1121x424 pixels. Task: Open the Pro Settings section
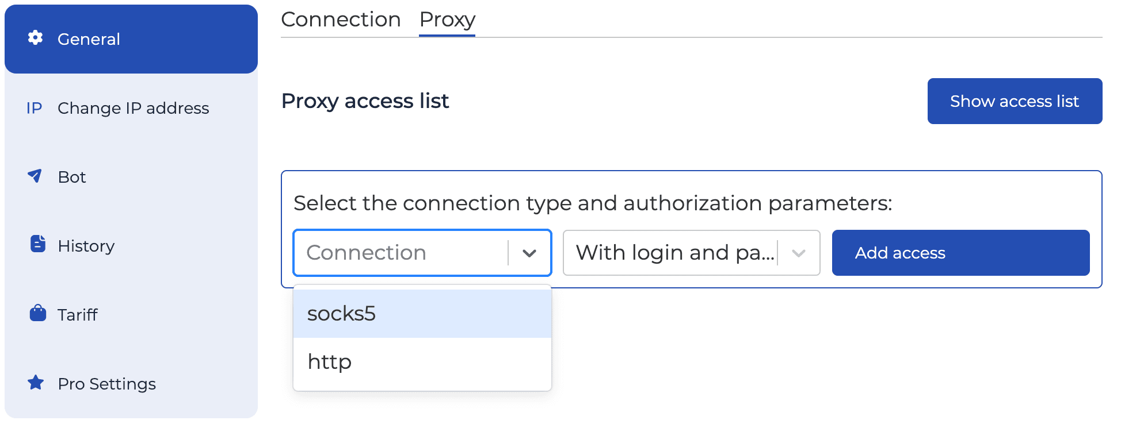click(106, 383)
